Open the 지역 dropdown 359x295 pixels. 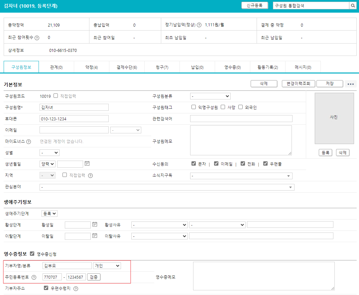(48, 176)
